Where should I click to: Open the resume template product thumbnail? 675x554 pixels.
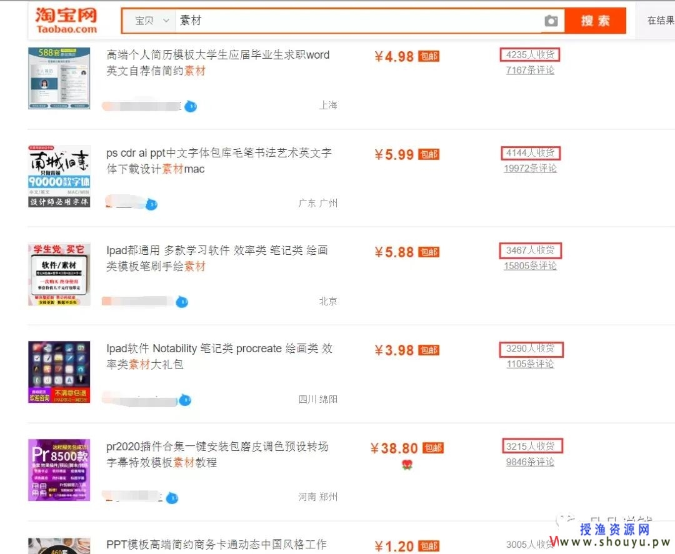(x=59, y=78)
